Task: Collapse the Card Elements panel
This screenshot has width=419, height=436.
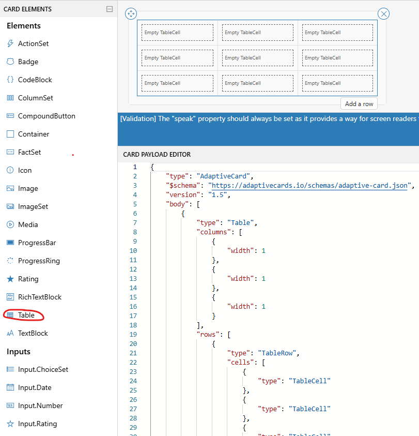Action: pos(110,9)
